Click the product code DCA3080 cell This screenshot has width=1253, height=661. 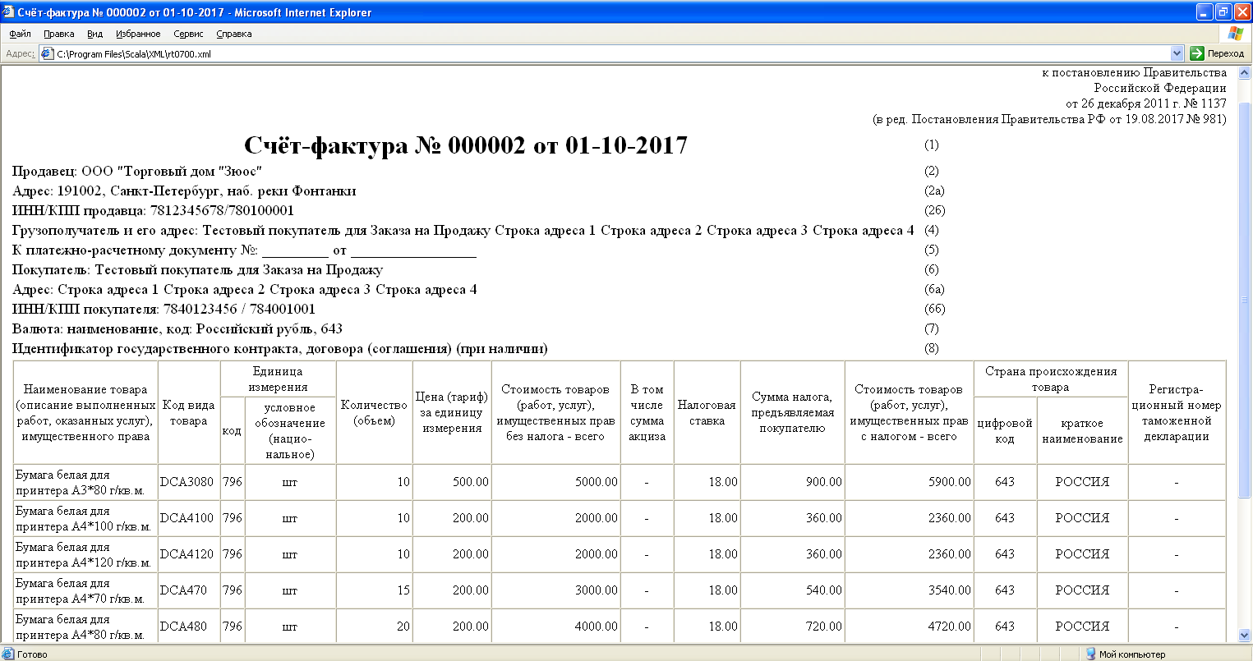(x=189, y=482)
